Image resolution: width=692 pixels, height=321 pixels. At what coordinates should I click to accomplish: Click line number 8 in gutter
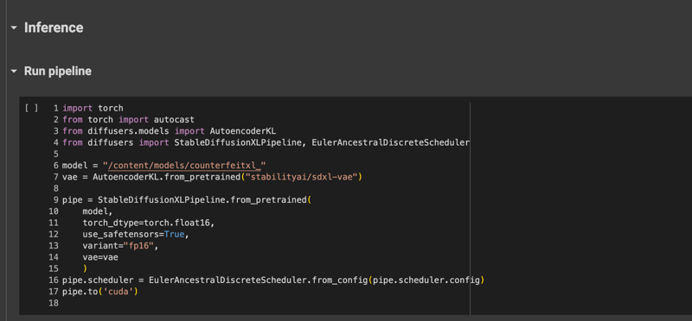(x=55, y=188)
